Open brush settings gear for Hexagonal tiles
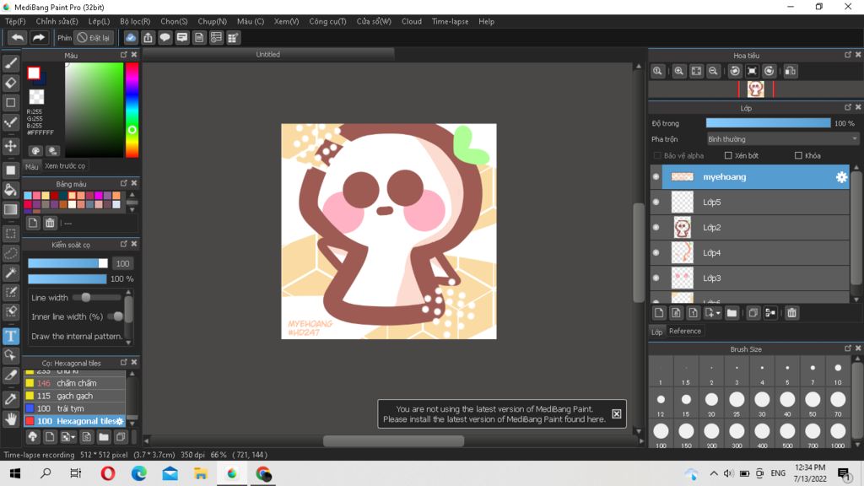 120,421
